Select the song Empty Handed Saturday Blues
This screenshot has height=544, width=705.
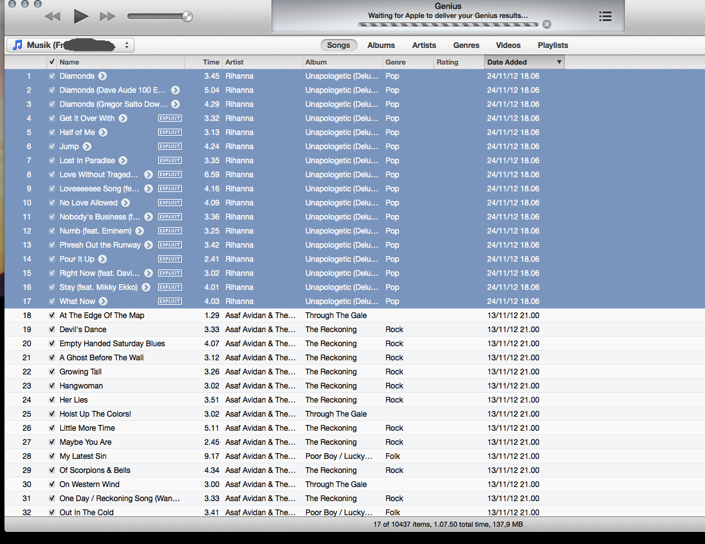click(x=112, y=344)
